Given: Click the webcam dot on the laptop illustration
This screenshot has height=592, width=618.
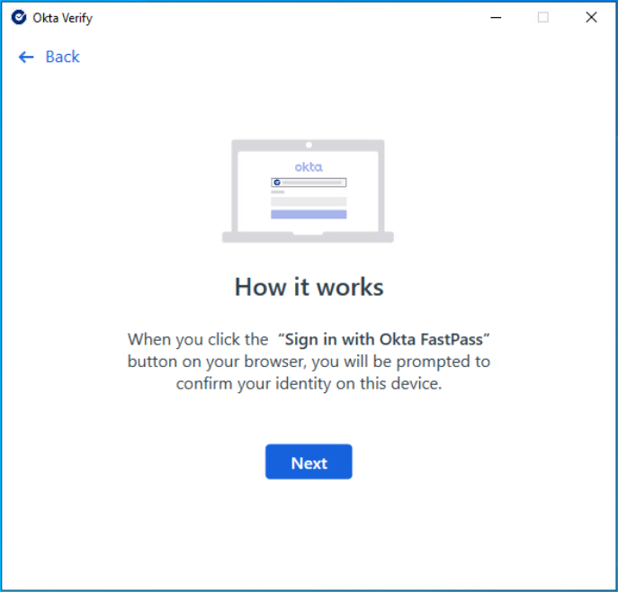Looking at the screenshot, I should (x=309, y=145).
